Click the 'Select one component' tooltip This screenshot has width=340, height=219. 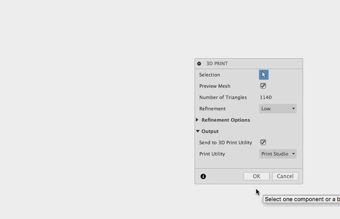click(302, 199)
